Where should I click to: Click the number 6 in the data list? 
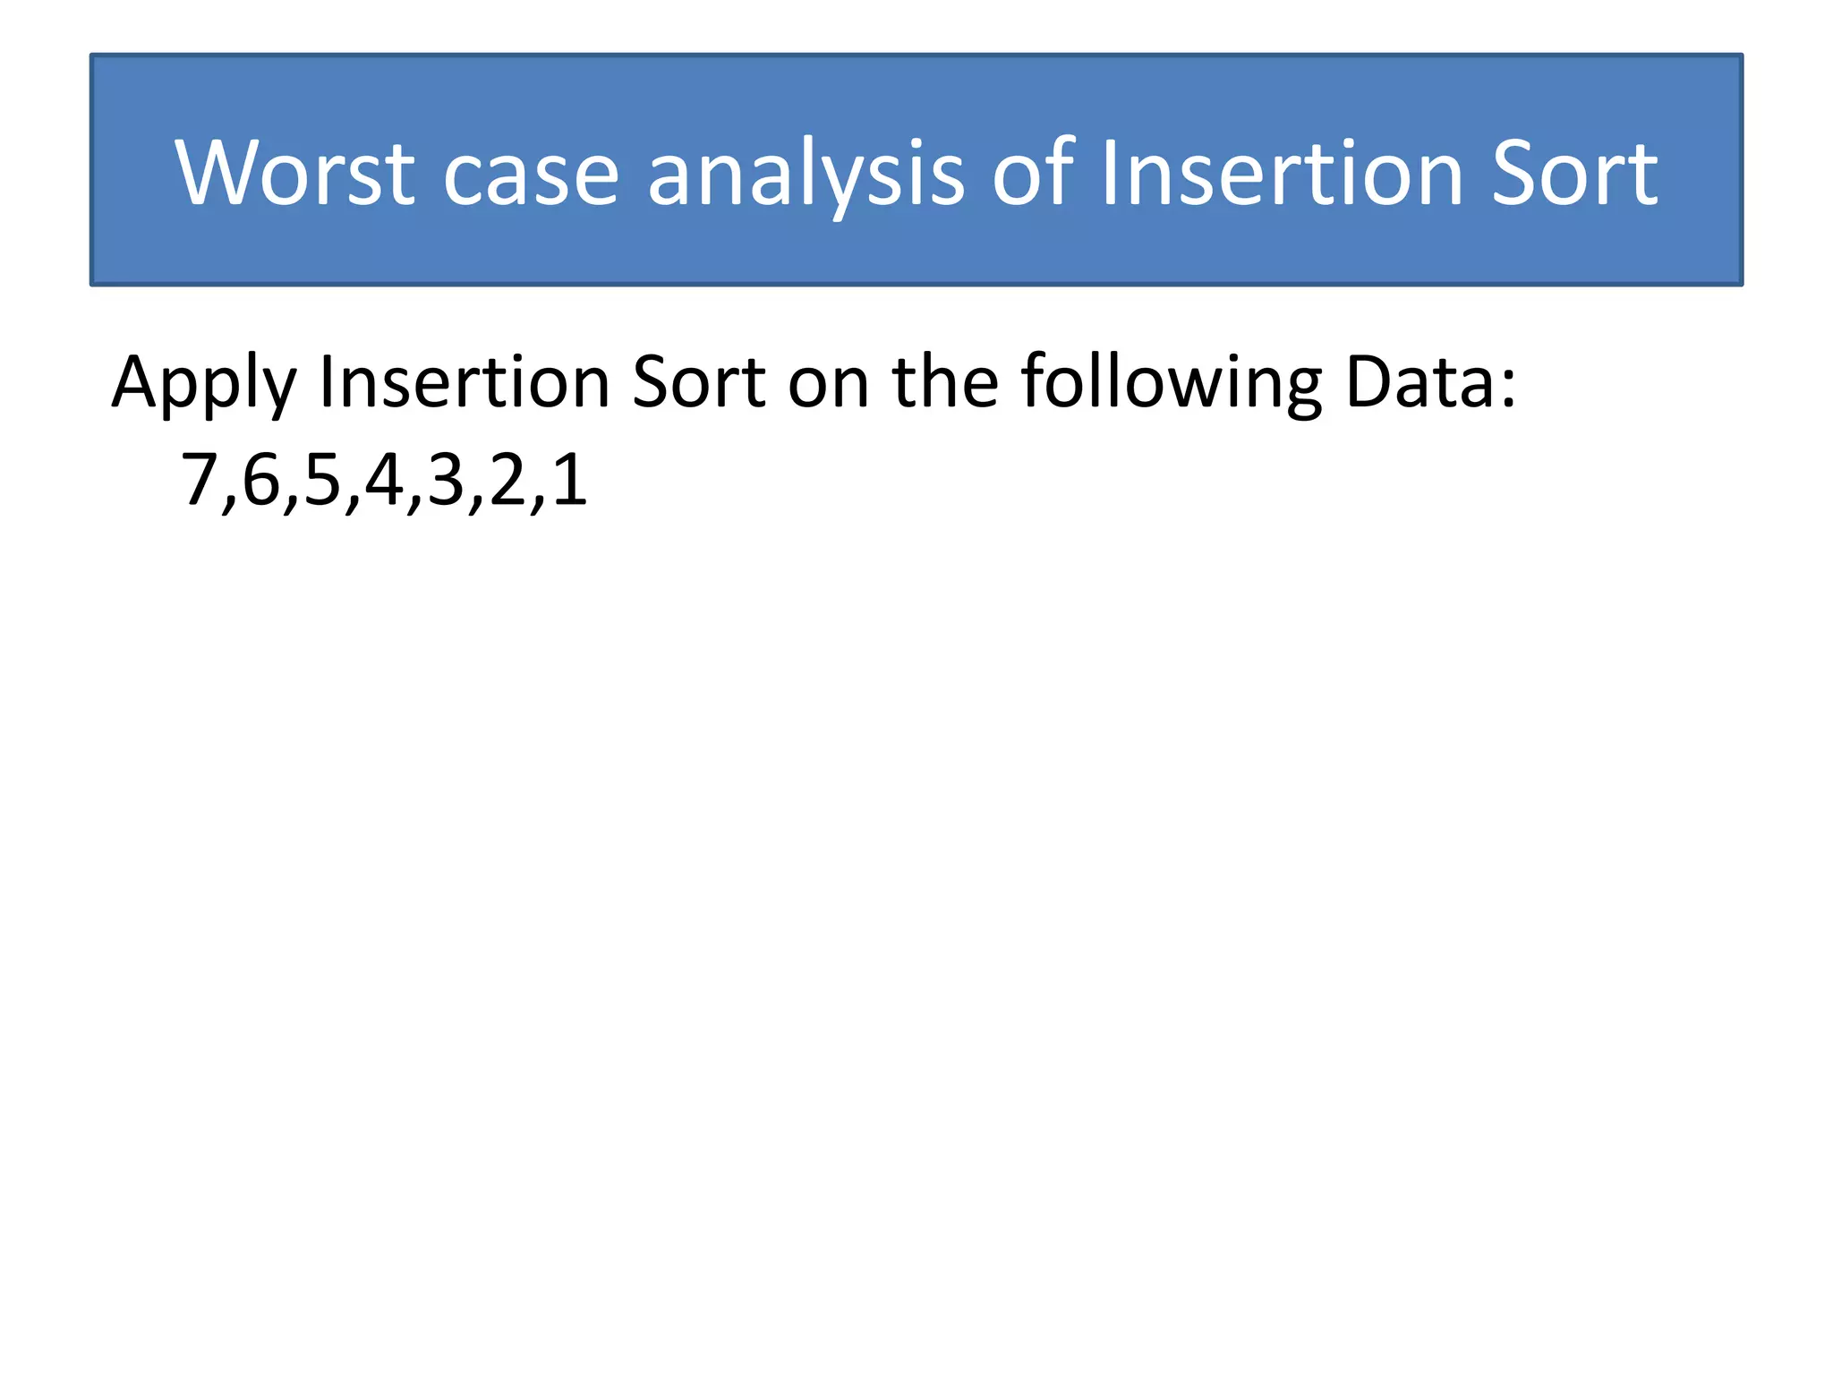(x=261, y=481)
